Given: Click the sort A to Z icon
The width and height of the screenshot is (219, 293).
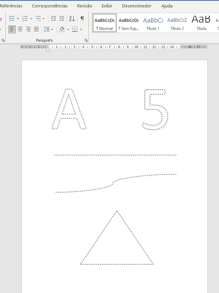Looking at the screenshot, I should 72,18.
